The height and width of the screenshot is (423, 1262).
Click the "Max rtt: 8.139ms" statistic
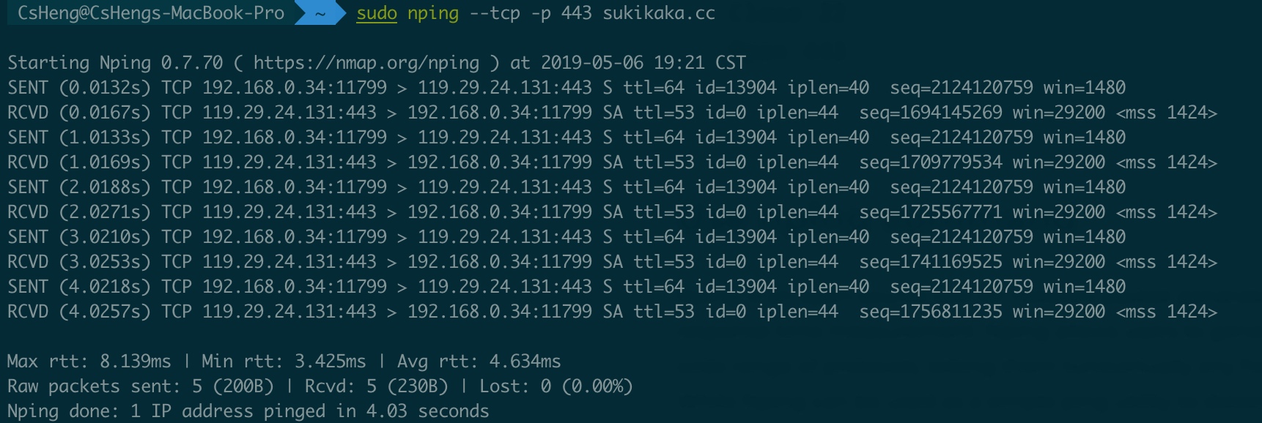89,362
